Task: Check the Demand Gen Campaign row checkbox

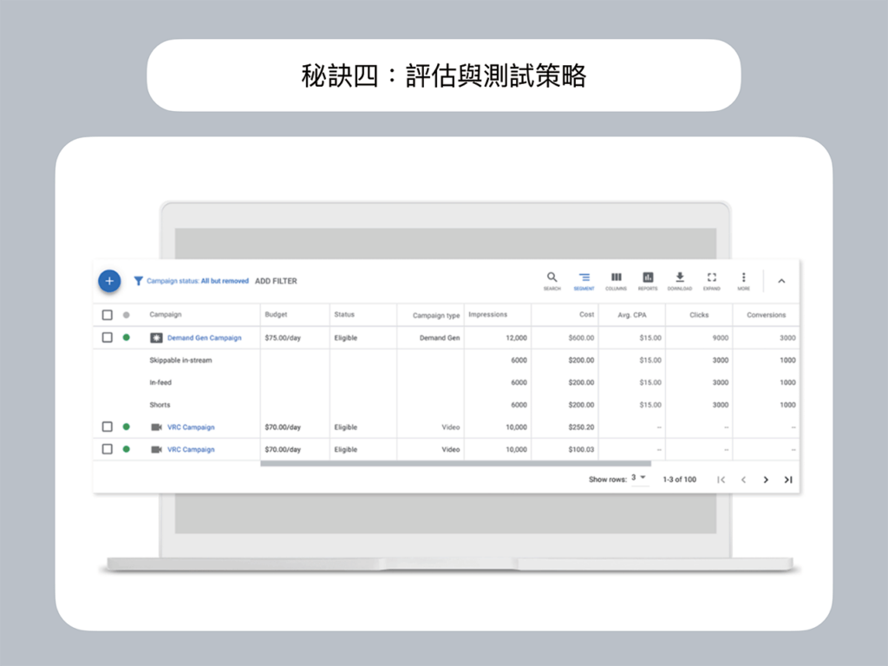Action: 108,337
